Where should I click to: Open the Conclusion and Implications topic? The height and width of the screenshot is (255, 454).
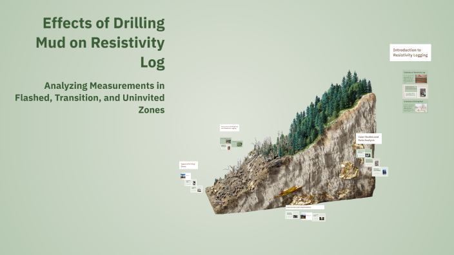[305, 207]
